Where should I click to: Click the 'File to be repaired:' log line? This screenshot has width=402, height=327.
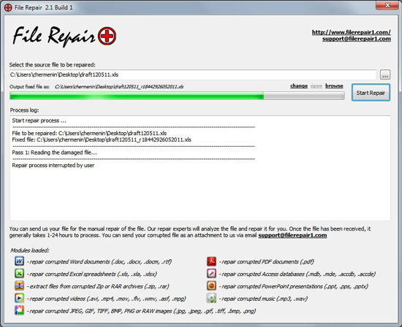pos(89,133)
